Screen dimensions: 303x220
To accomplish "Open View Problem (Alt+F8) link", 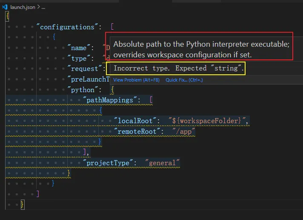I will (136, 80).
